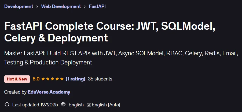242x112 pixels.
Task: Open the 1 rating reviews link
Action: (75, 79)
